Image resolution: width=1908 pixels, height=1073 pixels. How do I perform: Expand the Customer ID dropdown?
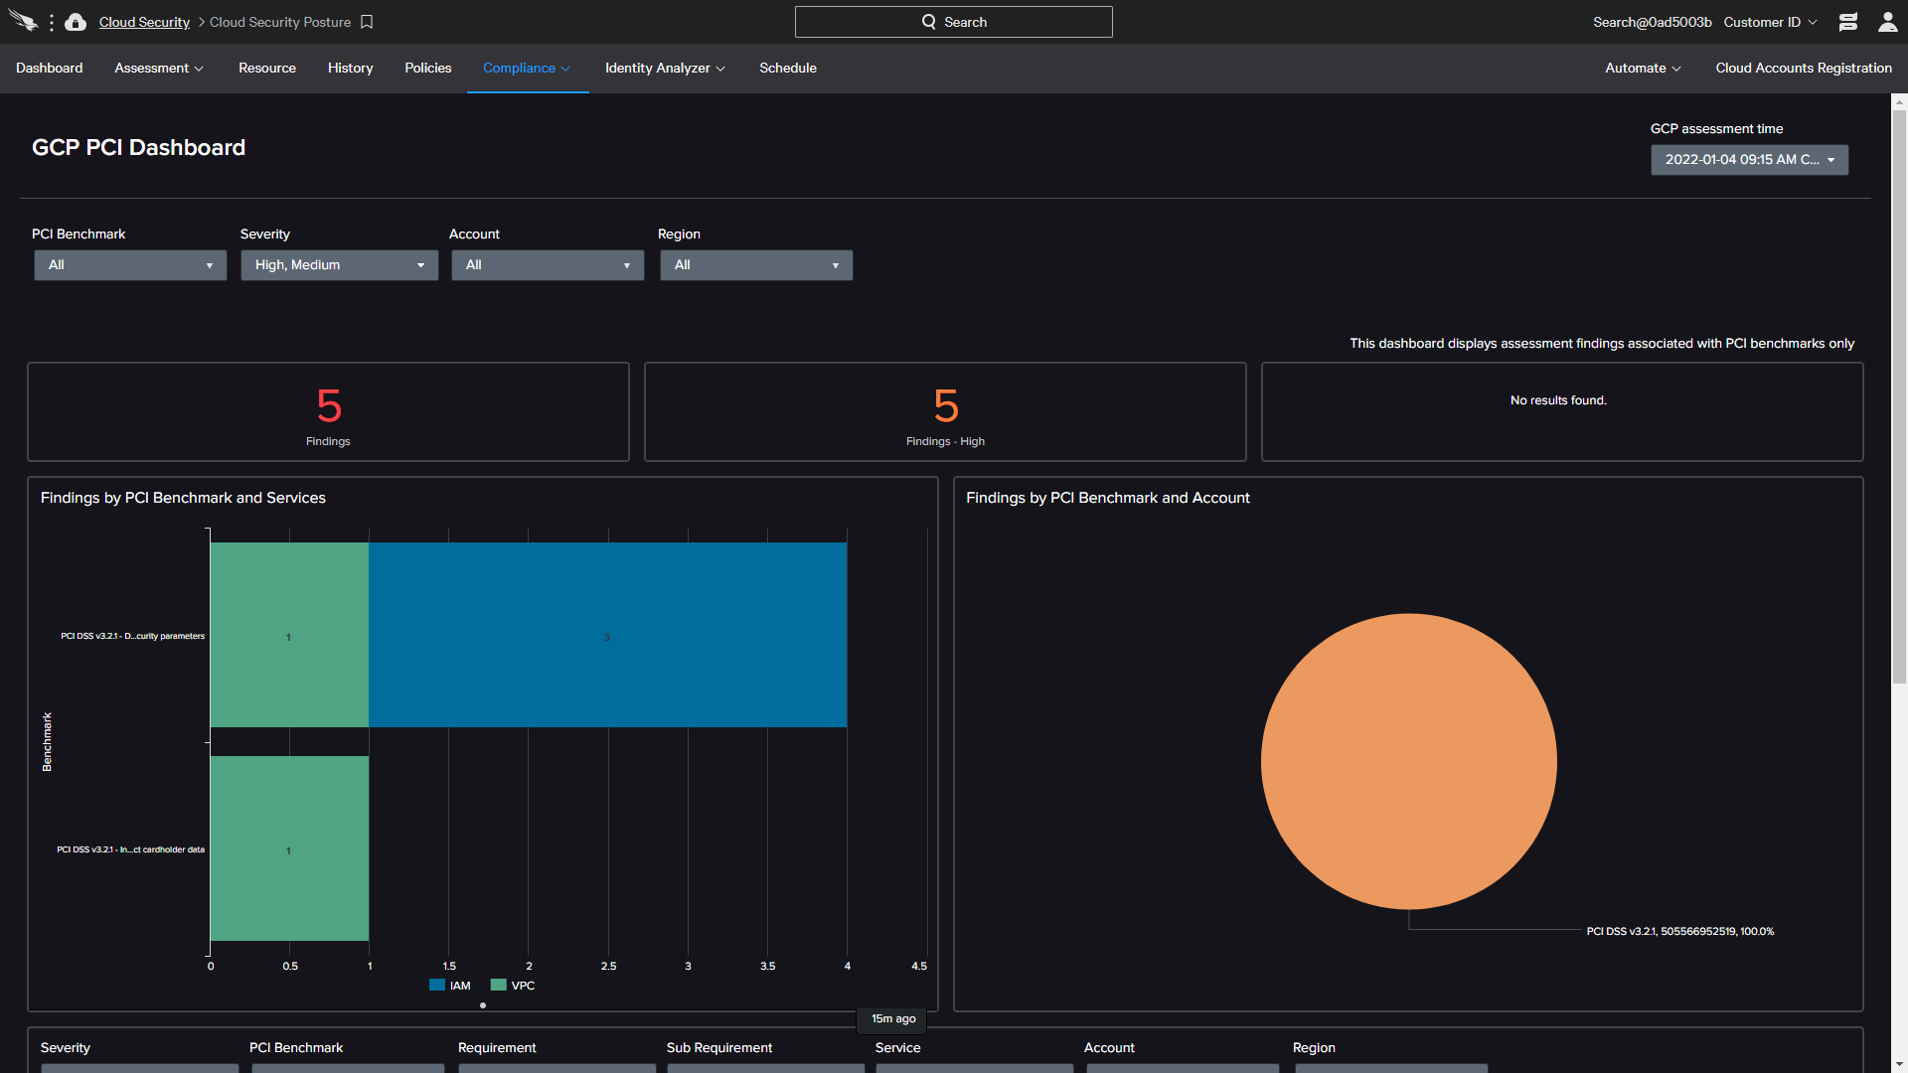[1770, 22]
